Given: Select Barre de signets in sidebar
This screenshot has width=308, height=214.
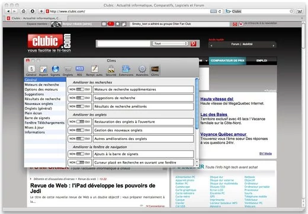Looking at the screenshot, I should click(45, 118).
